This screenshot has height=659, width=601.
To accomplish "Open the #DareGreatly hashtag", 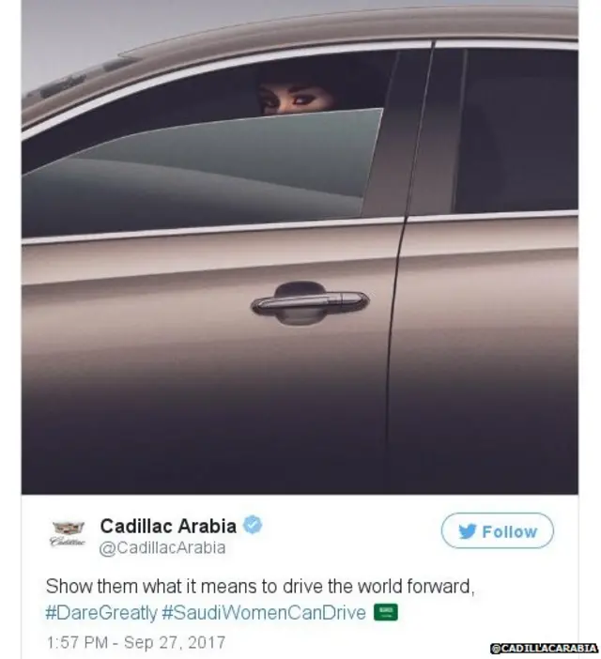I will (x=100, y=613).
